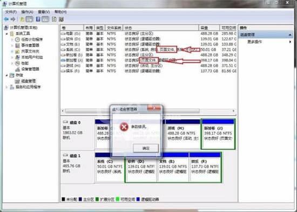297x212 pixels.
Task: Select the 软件 (D:) volume drive icon
Action: pyautogui.click(x=63, y=39)
